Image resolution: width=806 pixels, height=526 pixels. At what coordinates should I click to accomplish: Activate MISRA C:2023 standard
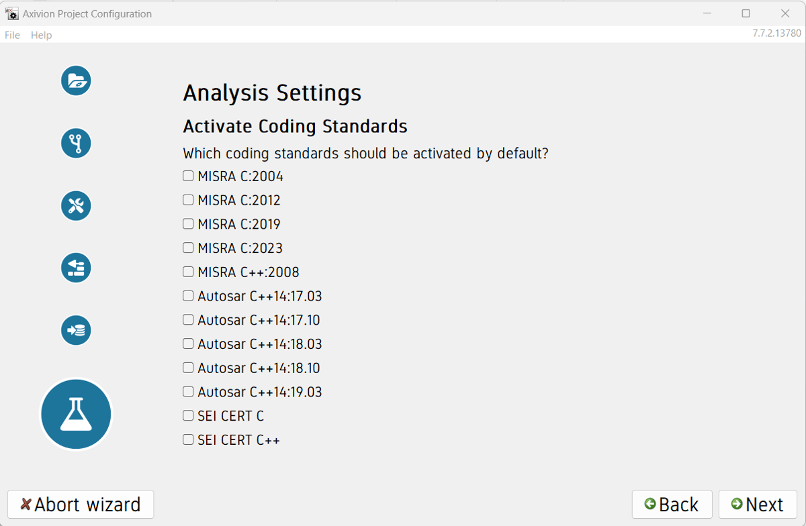(x=188, y=248)
